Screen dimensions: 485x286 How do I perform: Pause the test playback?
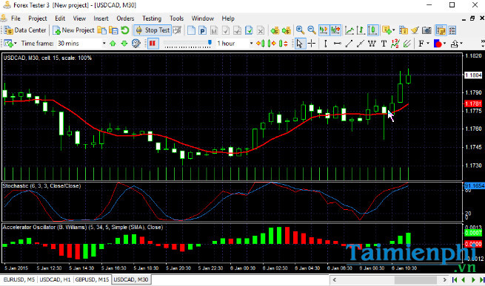pyautogui.click(x=153, y=44)
